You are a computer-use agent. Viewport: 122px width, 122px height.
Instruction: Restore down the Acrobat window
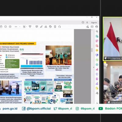pos(92,17)
